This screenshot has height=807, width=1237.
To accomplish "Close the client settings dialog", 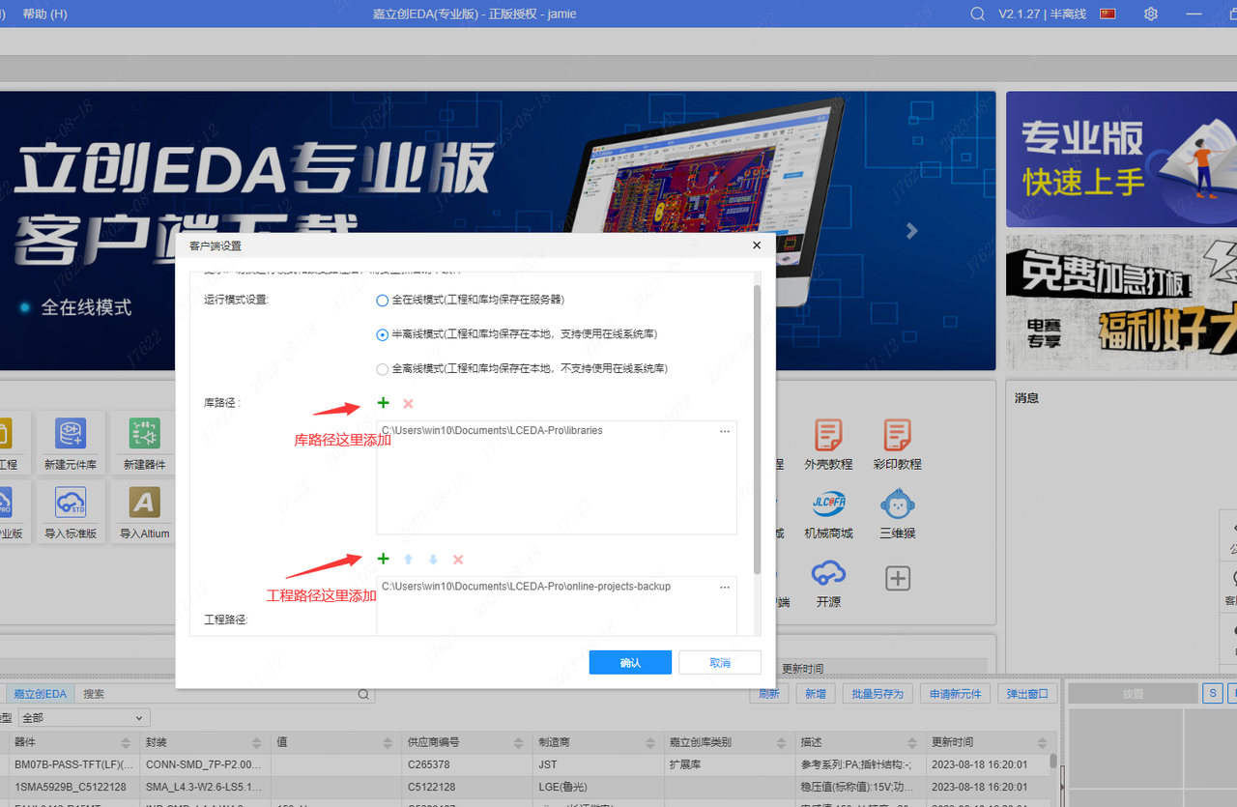I will (x=757, y=245).
